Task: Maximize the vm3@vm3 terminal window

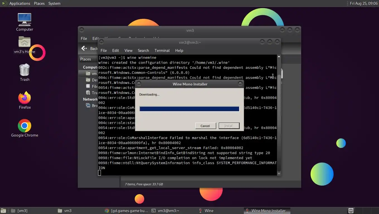Action: point(269,42)
